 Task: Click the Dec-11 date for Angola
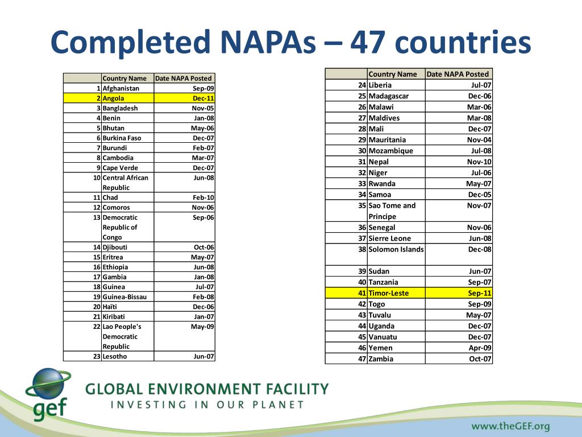click(185, 98)
